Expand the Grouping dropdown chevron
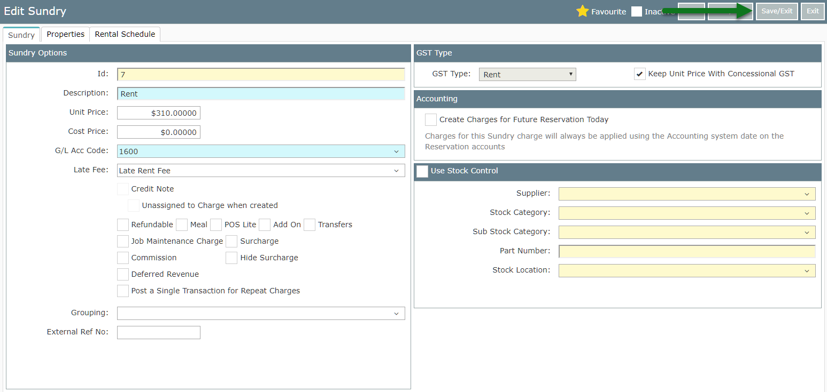Screen dimensions: 827x392 396,314
